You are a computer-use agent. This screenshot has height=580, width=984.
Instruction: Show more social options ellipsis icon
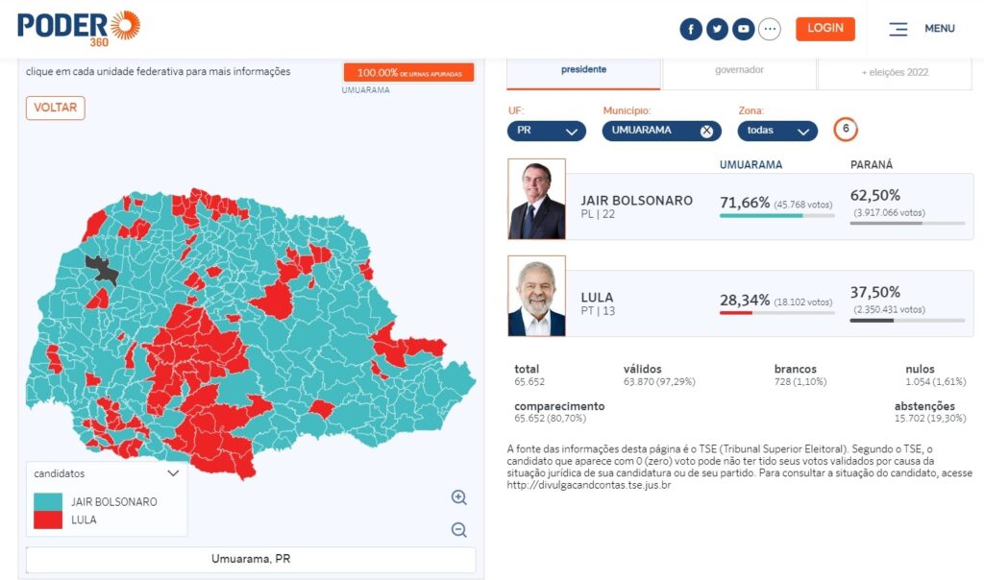click(x=770, y=29)
